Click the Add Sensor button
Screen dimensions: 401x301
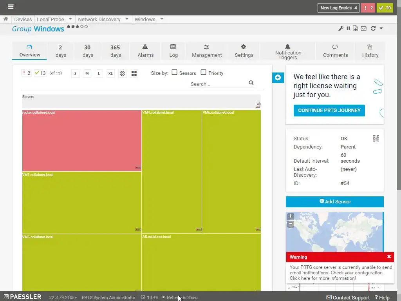334,202
